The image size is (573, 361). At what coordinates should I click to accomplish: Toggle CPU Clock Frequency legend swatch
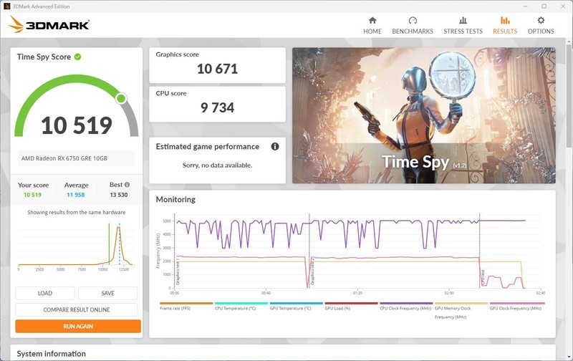click(x=406, y=303)
